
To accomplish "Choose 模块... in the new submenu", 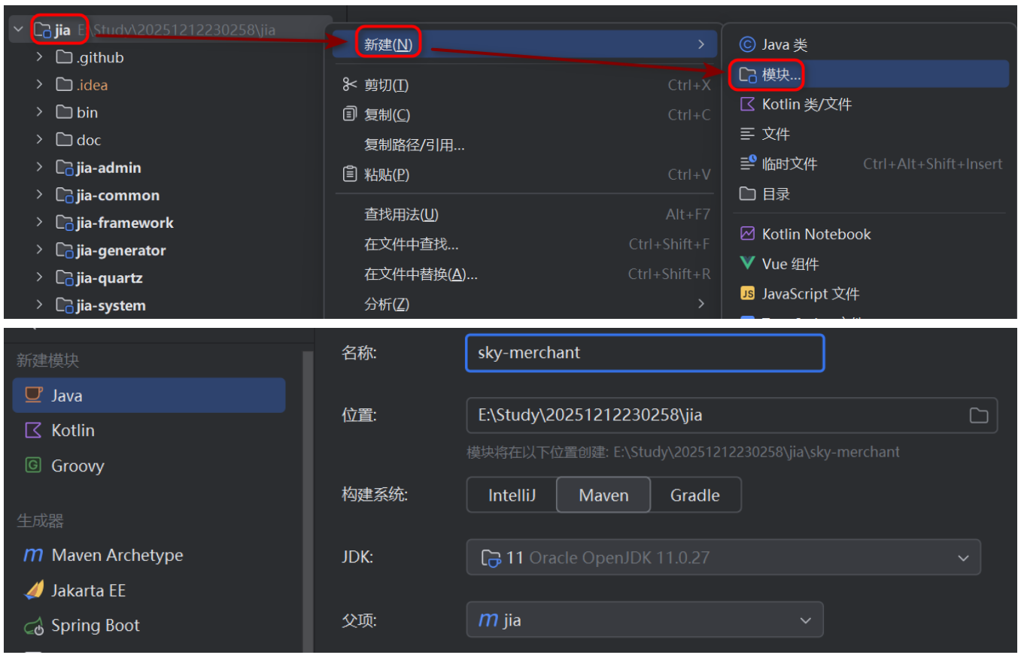I will [869, 74].
